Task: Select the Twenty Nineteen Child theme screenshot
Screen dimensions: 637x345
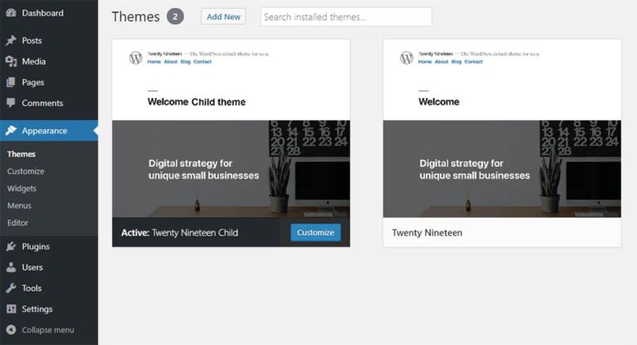Action: [231, 129]
